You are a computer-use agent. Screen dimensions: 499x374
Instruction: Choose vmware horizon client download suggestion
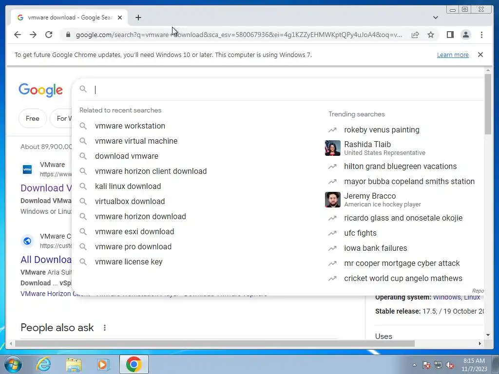click(151, 171)
